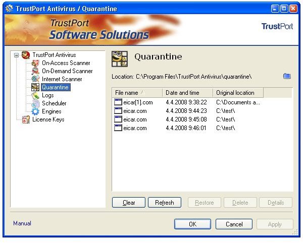Click file icon in the 9:44:23 row
The image size is (303, 243).
(118, 111)
